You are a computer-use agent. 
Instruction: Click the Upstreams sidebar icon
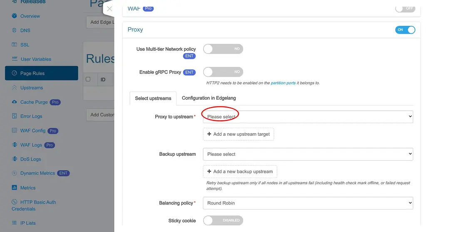(x=15, y=88)
